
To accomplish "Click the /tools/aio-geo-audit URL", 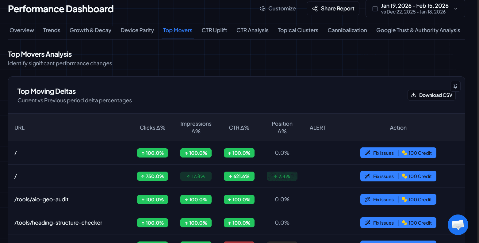I will [x=41, y=199].
